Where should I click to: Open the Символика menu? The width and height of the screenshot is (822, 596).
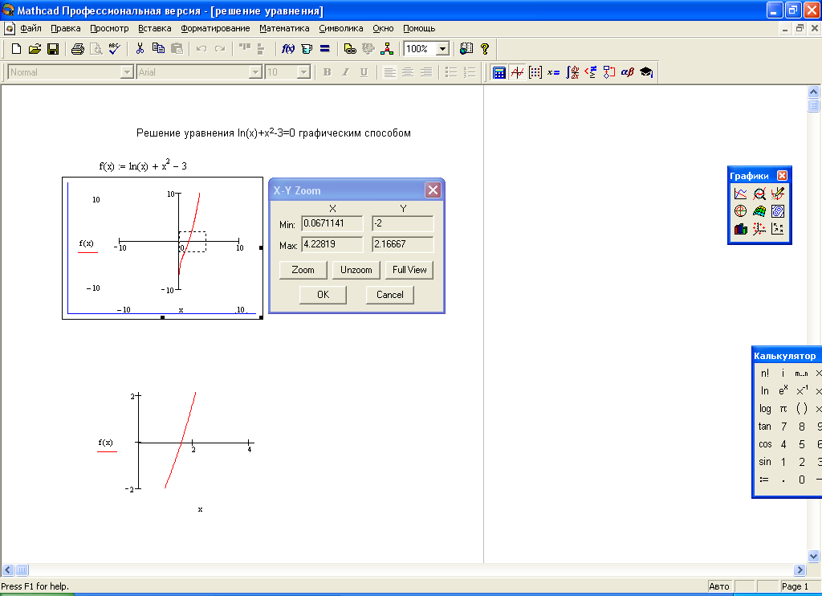(x=340, y=28)
